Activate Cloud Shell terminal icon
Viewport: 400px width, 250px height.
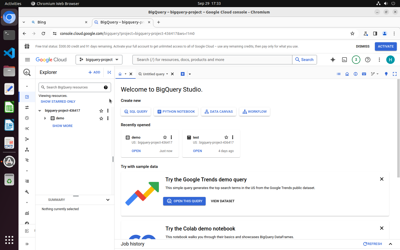click(x=344, y=60)
